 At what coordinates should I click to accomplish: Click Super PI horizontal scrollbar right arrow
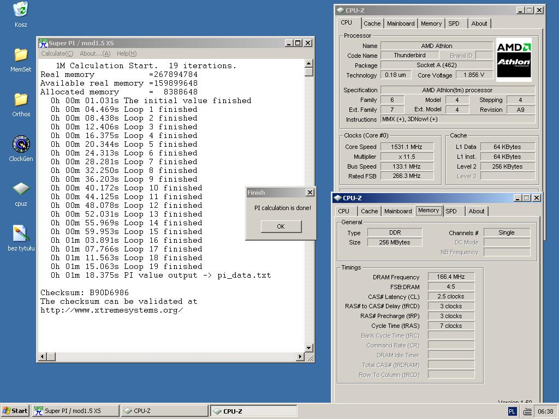click(300, 356)
